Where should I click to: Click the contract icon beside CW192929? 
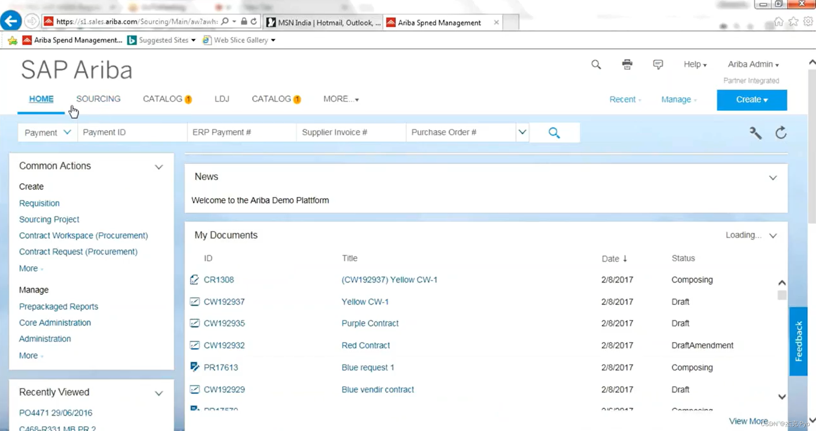pos(194,390)
